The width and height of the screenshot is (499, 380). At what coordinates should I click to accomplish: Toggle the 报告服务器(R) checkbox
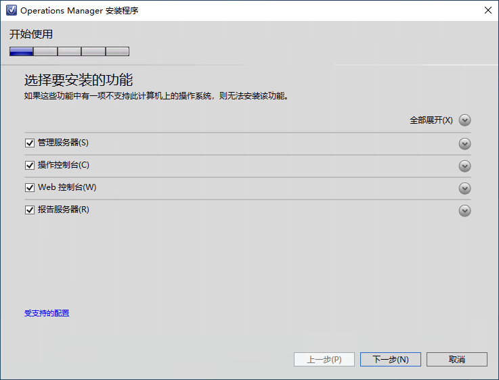pos(30,210)
